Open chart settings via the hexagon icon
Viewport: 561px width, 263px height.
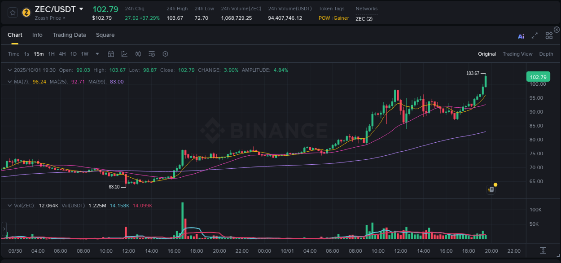pos(165,53)
